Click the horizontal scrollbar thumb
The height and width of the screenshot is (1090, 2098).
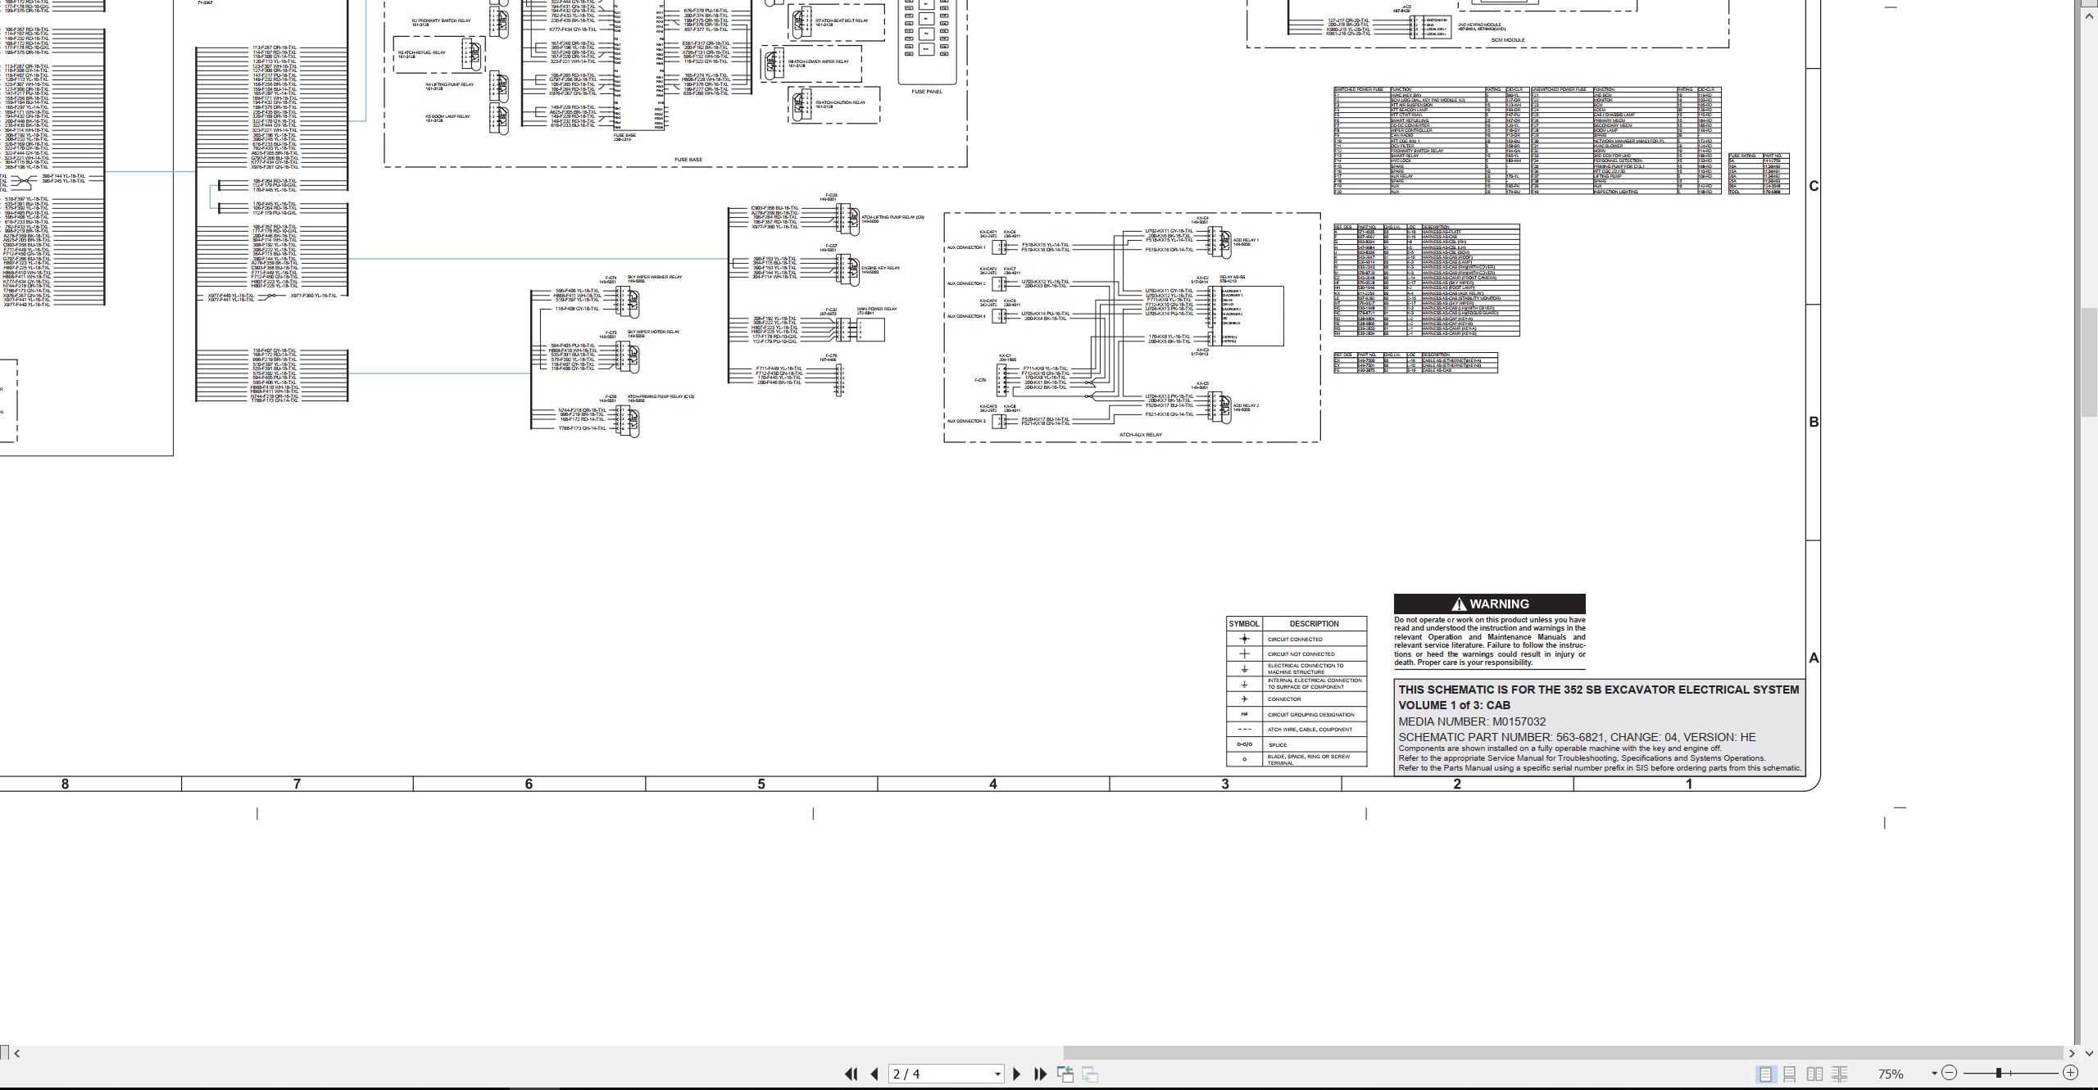pos(1563,1053)
